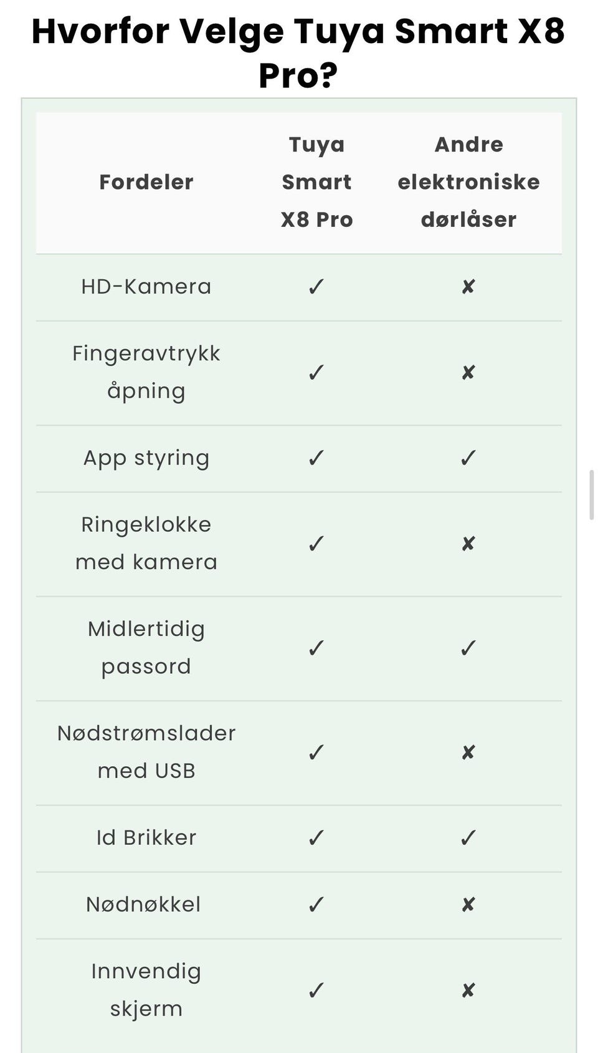Click the HD-Kamera cross for other locks
598x1053 pixels.
[468, 287]
